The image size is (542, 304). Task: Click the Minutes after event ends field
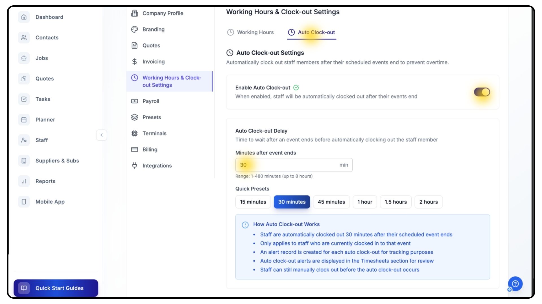[288, 165]
